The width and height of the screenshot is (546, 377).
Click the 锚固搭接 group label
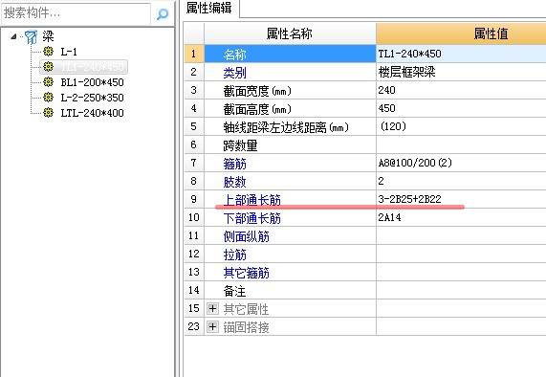[x=246, y=327]
